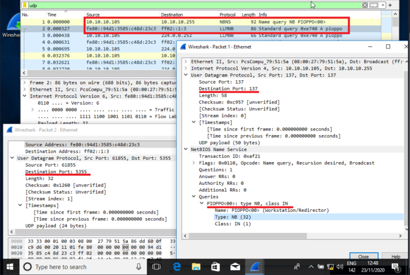Open File Explorer from taskbar

coord(196,267)
